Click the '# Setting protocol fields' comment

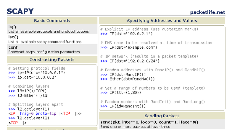tap(37, 68)
